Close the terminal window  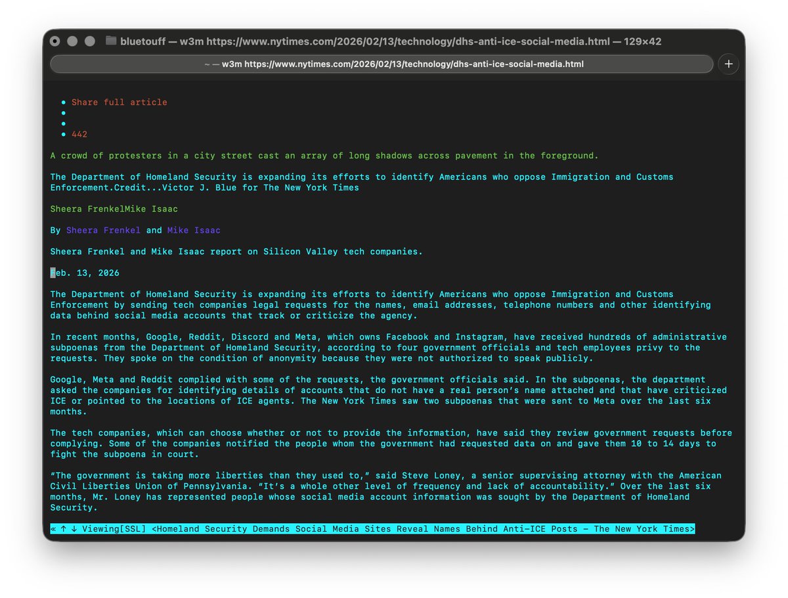point(55,41)
